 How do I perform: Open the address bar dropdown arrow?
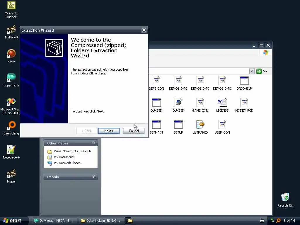252,71
